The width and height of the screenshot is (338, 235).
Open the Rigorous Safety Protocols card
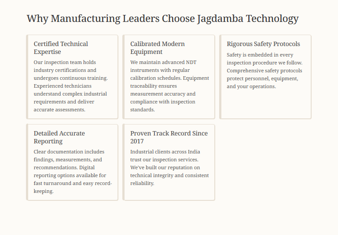tap(265, 77)
